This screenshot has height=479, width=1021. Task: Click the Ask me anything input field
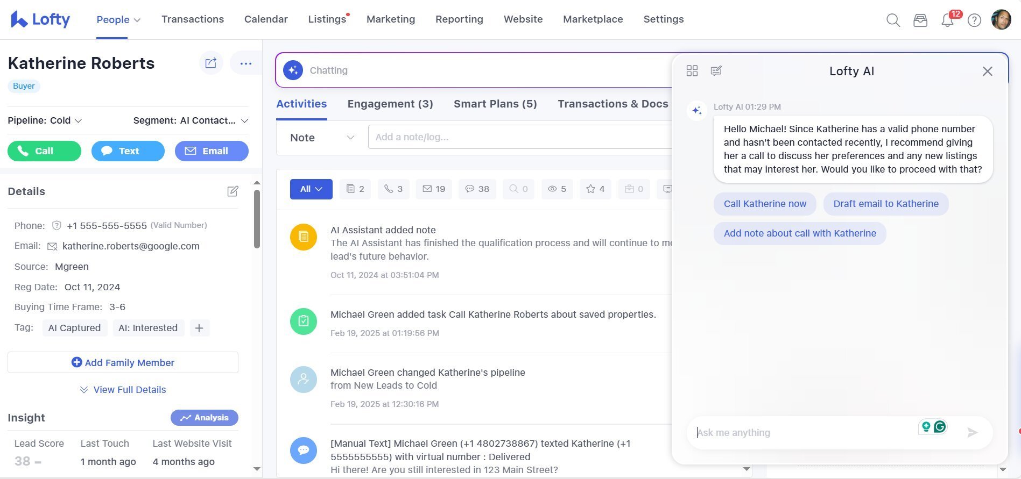802,433
